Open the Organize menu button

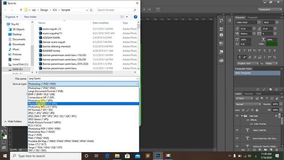(12, 17)
